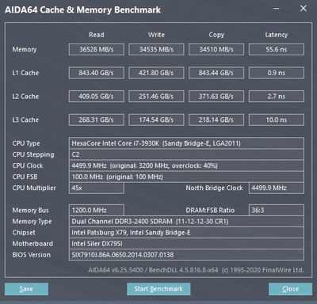Click the Memory Write 34535 MB/s box
317x304 pixels.
(156, 49)
